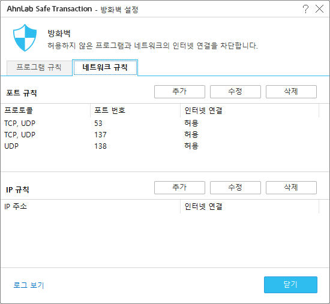This screenshot has width=330, height=304.
Task: Close the firewall settings window with X
Action: coord(319,9)
